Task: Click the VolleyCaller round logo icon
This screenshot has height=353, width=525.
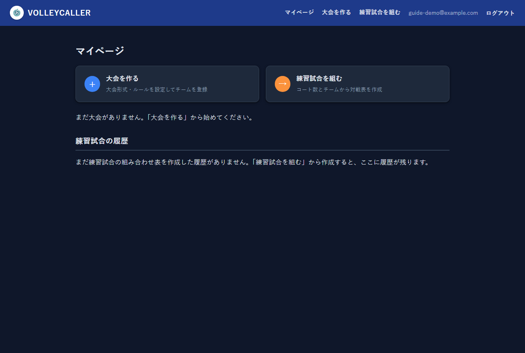Action: click(17, 13)
